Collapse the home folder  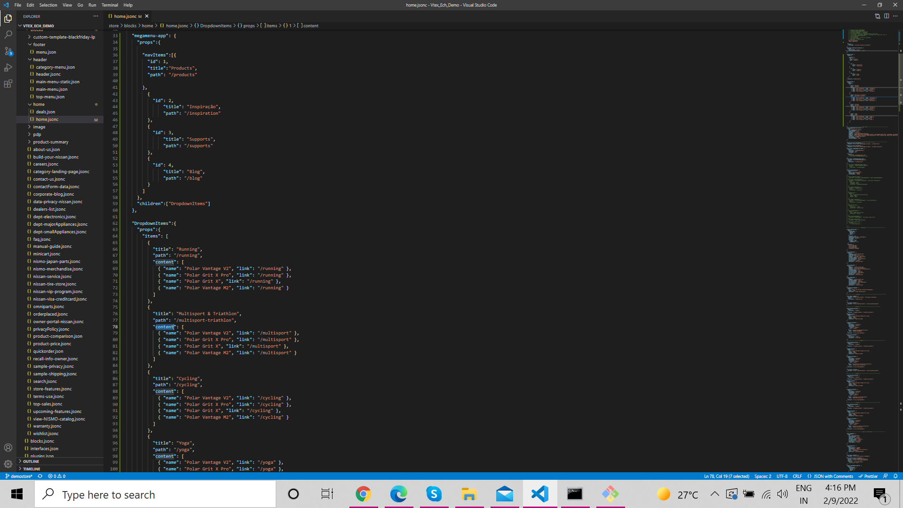[x=39, y=104]
